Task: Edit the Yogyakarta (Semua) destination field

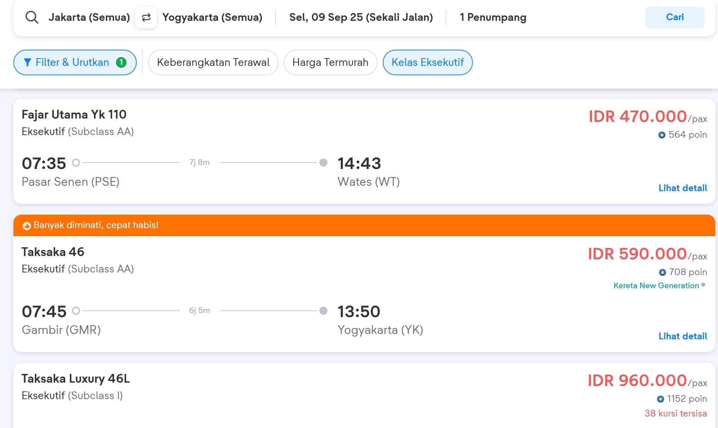Action: (x=212, y=17)
